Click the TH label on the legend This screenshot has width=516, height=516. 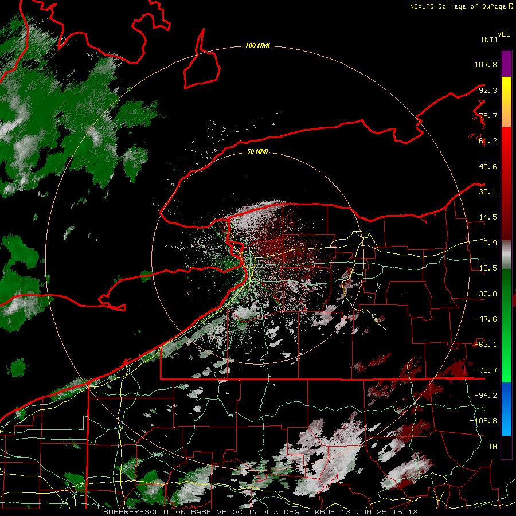point(492,447)
